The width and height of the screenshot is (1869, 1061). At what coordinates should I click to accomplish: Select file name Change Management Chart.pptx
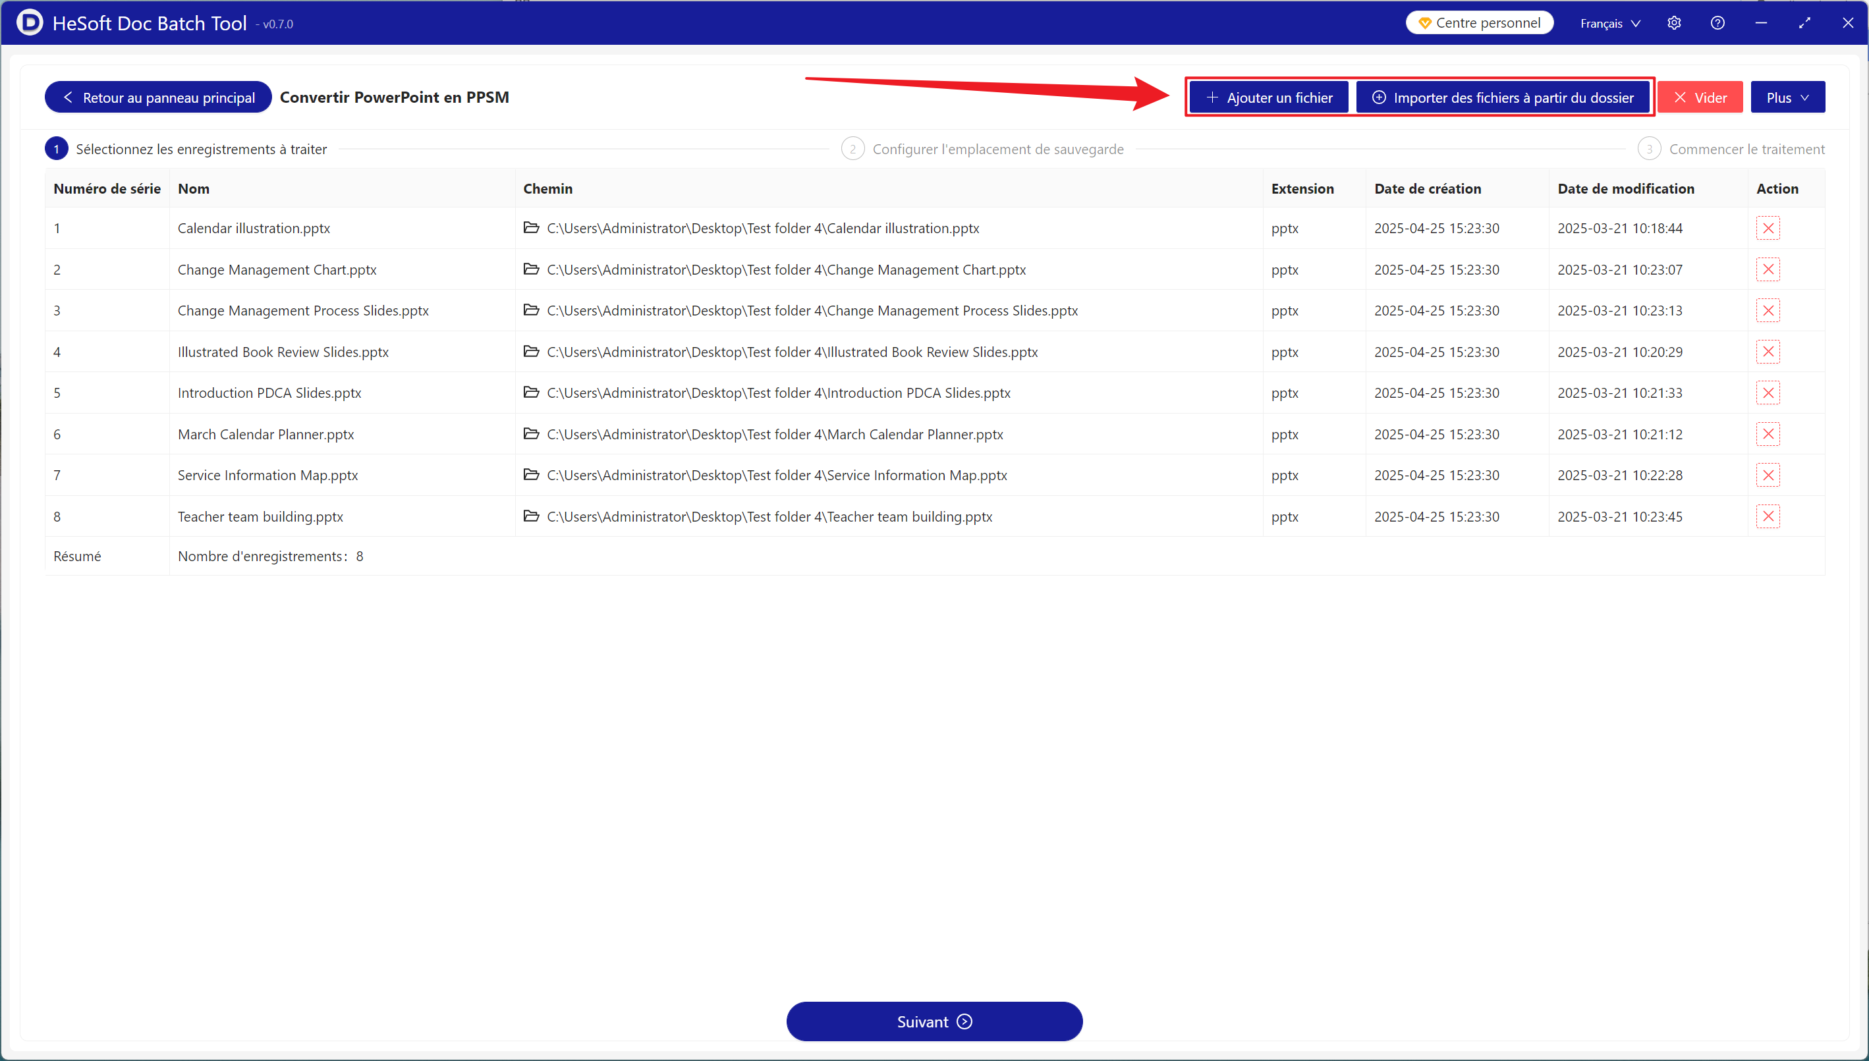(x=277, y=269)
